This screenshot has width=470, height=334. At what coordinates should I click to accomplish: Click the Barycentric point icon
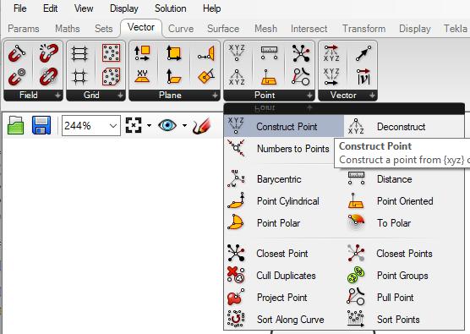(x=236, y=178)
